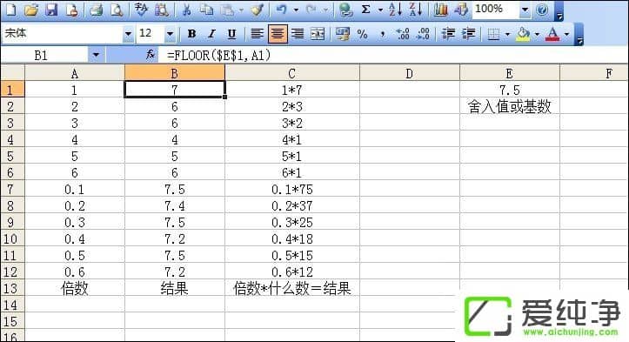
Task: Toggle right text alignment
Action: [x=298, y=34]
